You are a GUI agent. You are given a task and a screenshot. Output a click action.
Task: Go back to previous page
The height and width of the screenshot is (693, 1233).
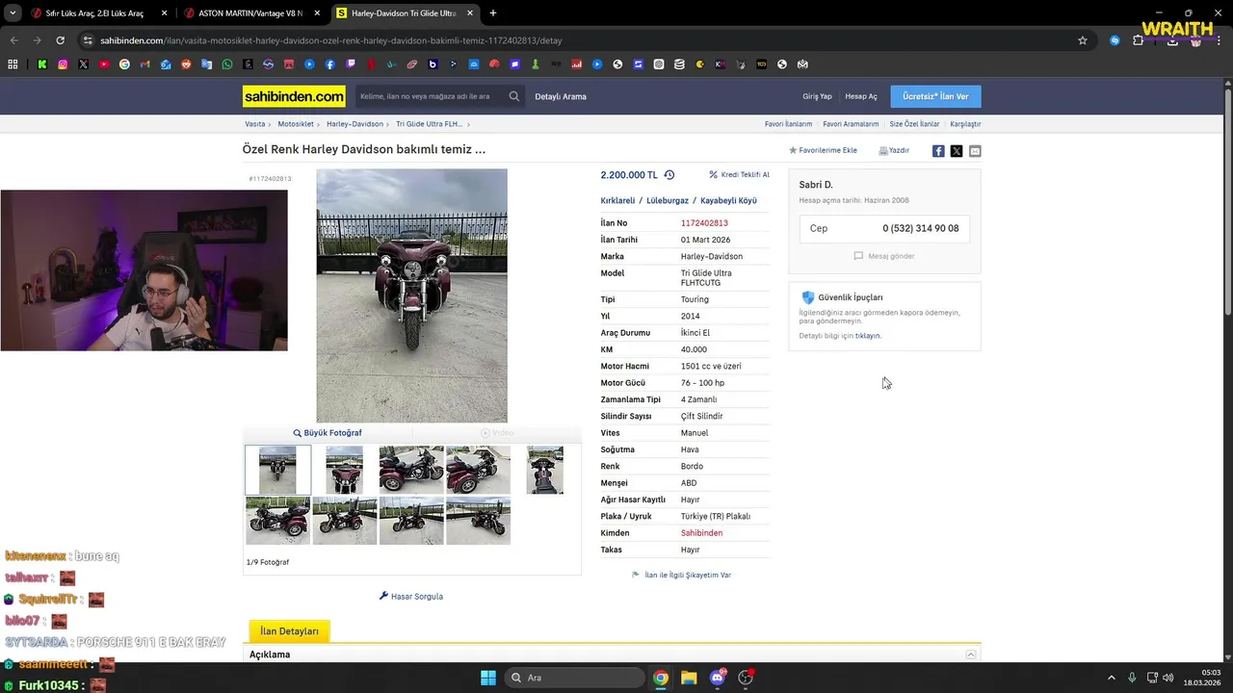coord(13,40)
